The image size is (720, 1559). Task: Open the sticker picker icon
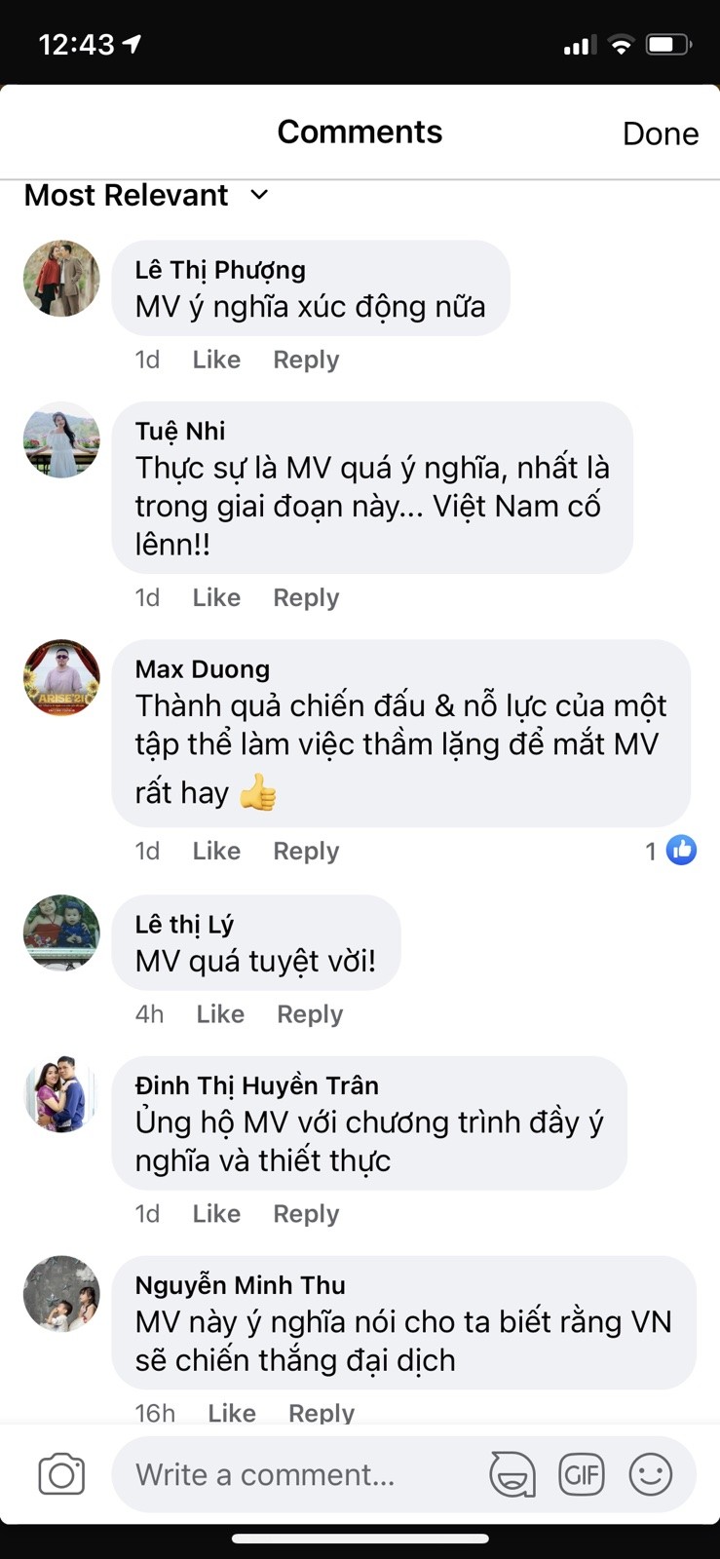coord(512,1474)
